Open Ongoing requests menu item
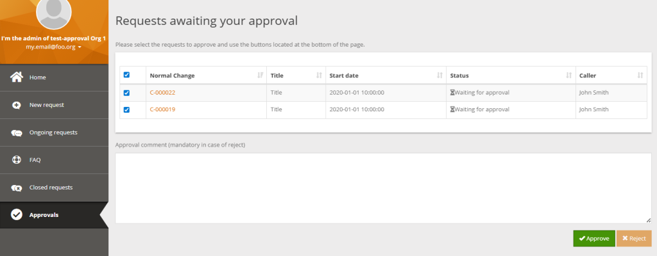Image resolution: width=657 pixels, height=256 pixels. 53,132
